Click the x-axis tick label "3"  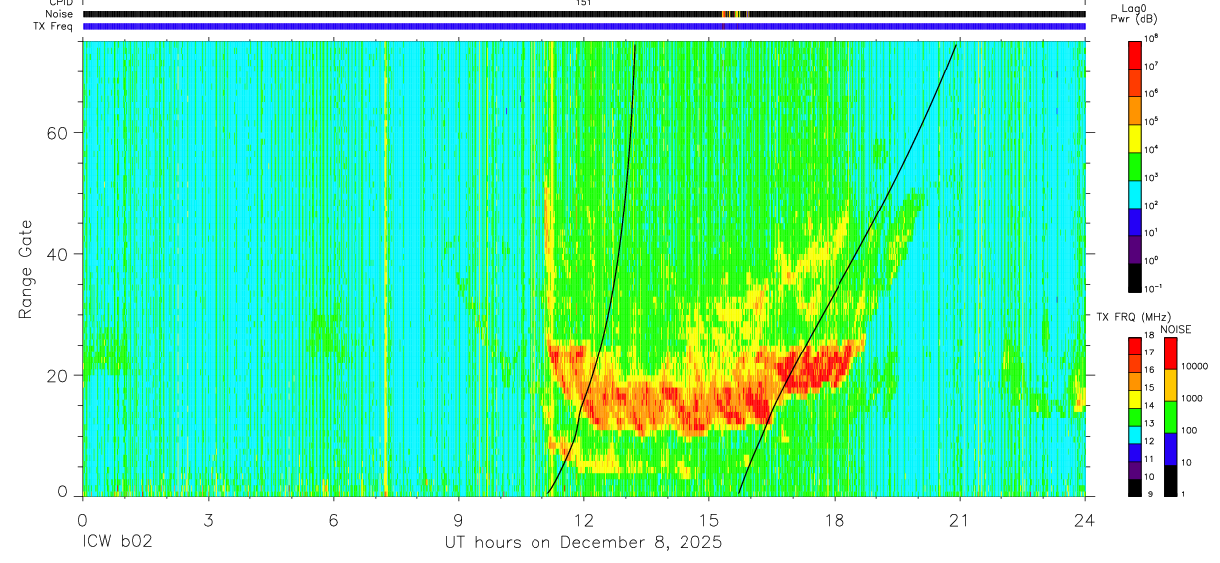(208, 519)
